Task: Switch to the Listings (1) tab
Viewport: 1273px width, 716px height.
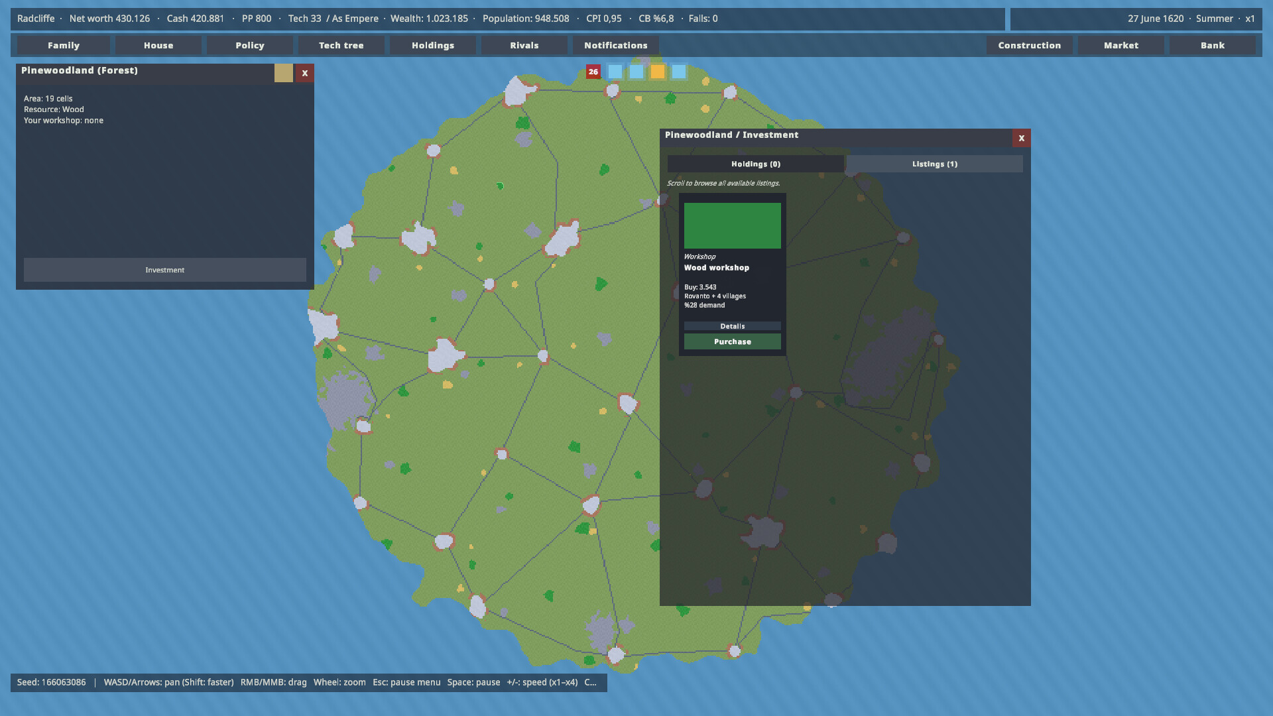Action: (x=935, y=164)
